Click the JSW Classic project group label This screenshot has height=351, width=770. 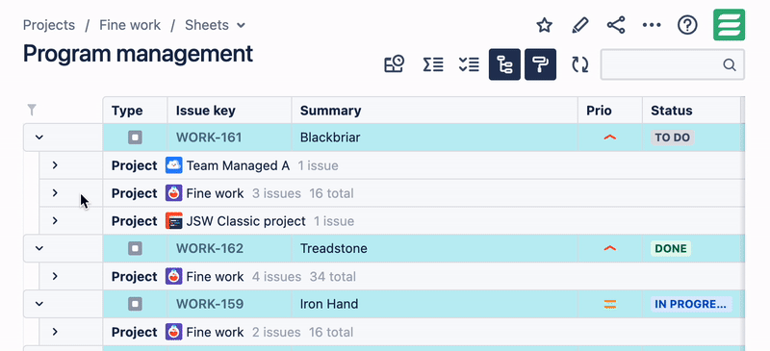click(x=246, y=221)
